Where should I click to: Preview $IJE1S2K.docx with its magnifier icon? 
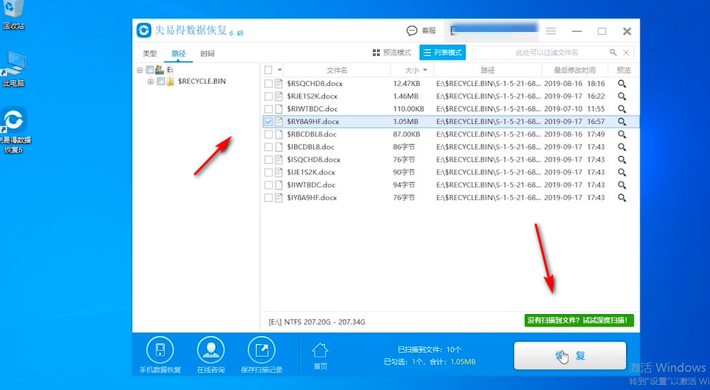(x=622, y=172)
